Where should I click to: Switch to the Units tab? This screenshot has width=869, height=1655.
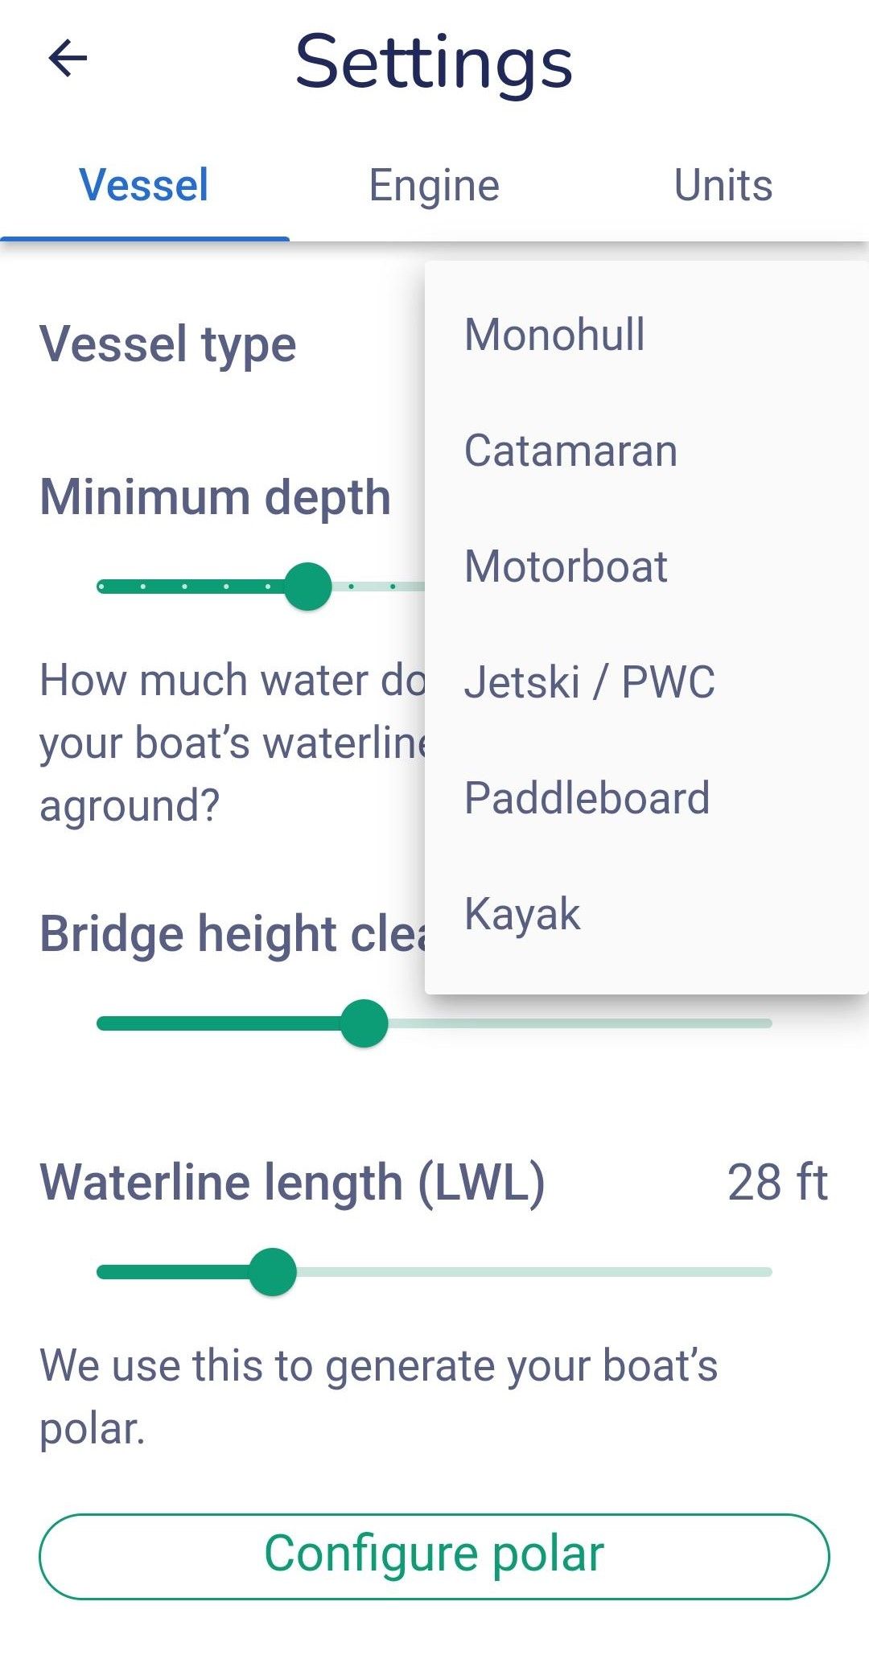click(x=723, y=186)
